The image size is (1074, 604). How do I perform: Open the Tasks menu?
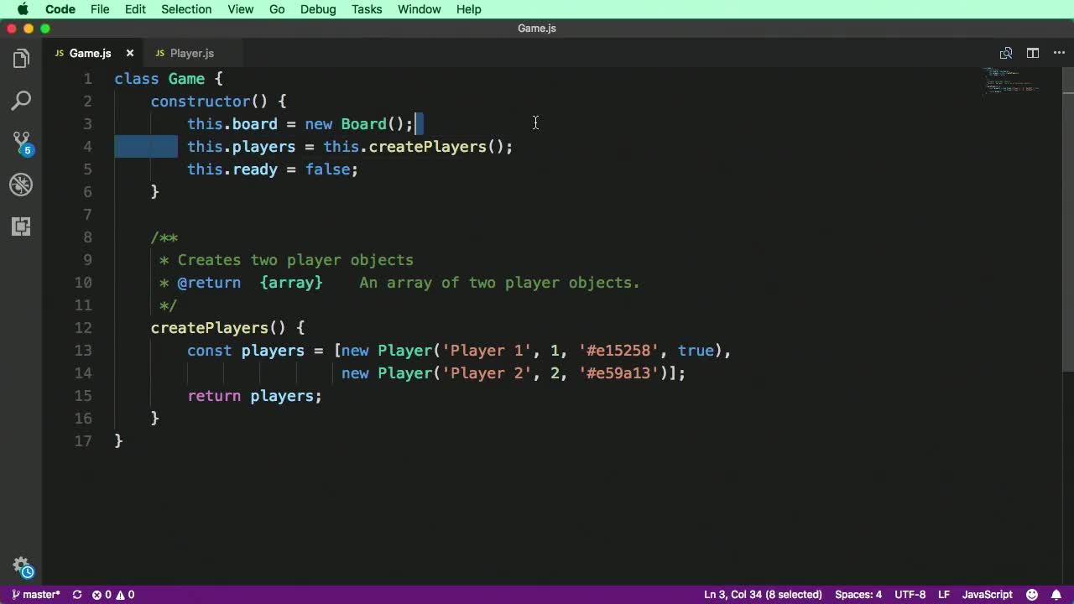(366, 9)
